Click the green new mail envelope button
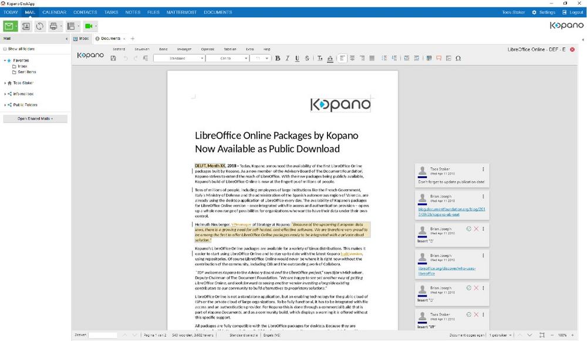Screen dimensions: 587x341 (x=8, y=26)
